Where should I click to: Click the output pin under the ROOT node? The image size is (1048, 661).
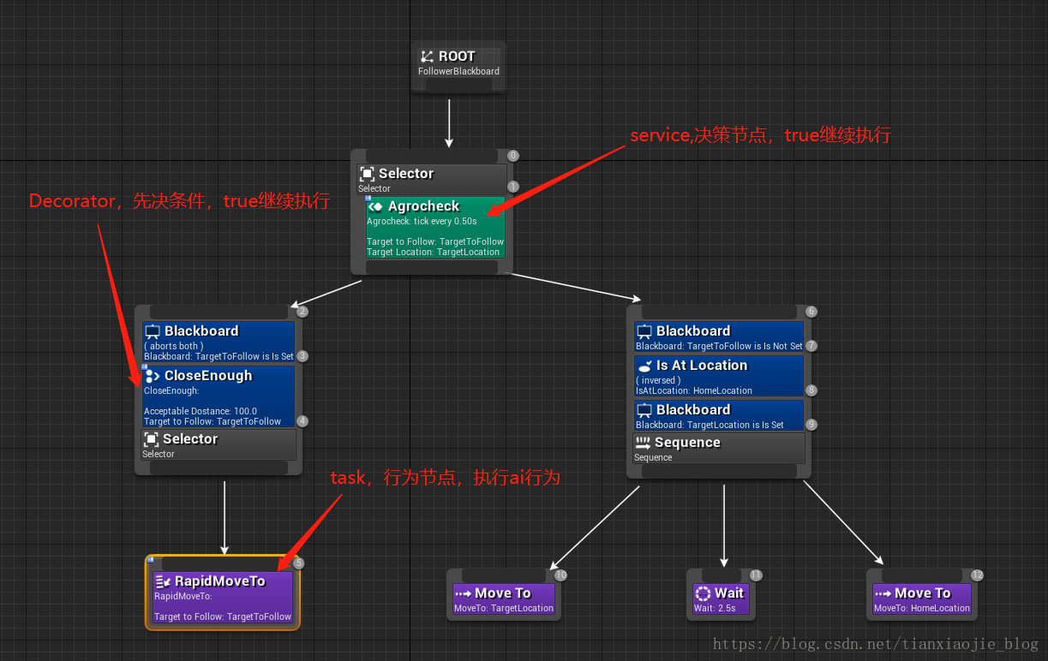coord(458,85)
